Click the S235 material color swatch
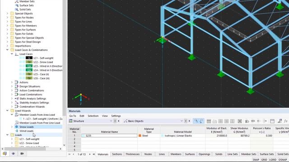This screenshot has width=289, height=162. 83,136
